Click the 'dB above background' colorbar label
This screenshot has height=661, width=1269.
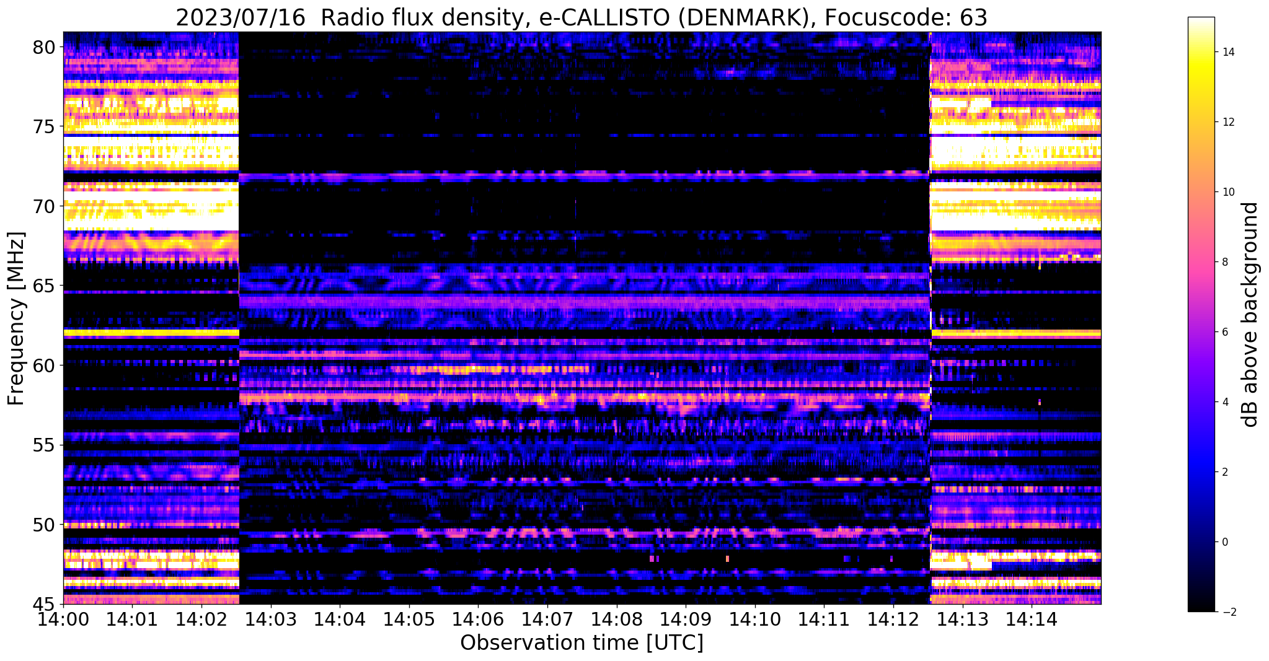click(x=1250, y=314)
